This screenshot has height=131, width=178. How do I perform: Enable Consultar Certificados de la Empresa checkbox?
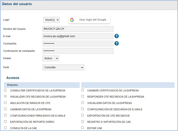pos(5,90)
